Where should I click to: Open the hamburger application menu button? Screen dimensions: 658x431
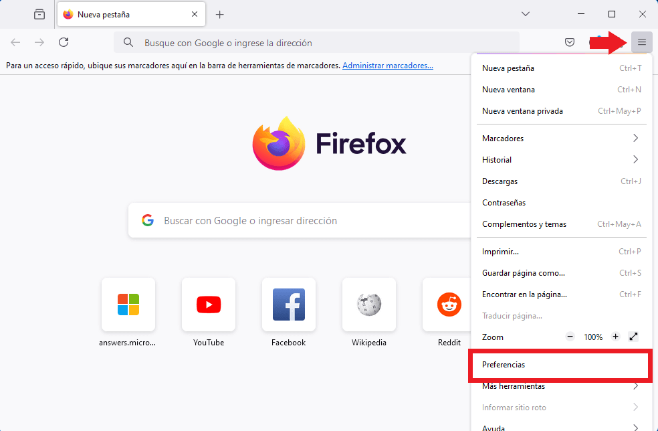(x=642, y=42)
